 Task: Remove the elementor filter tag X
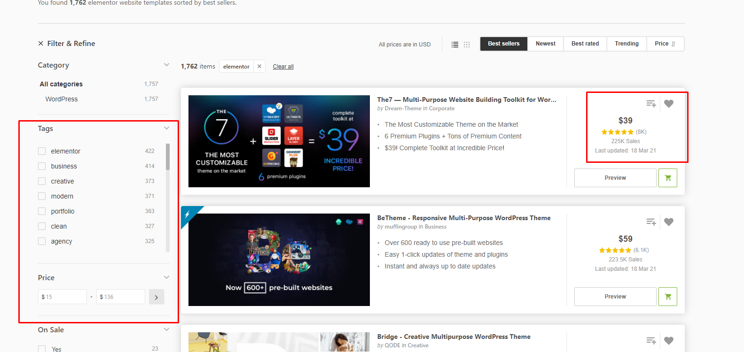(259, 67)
